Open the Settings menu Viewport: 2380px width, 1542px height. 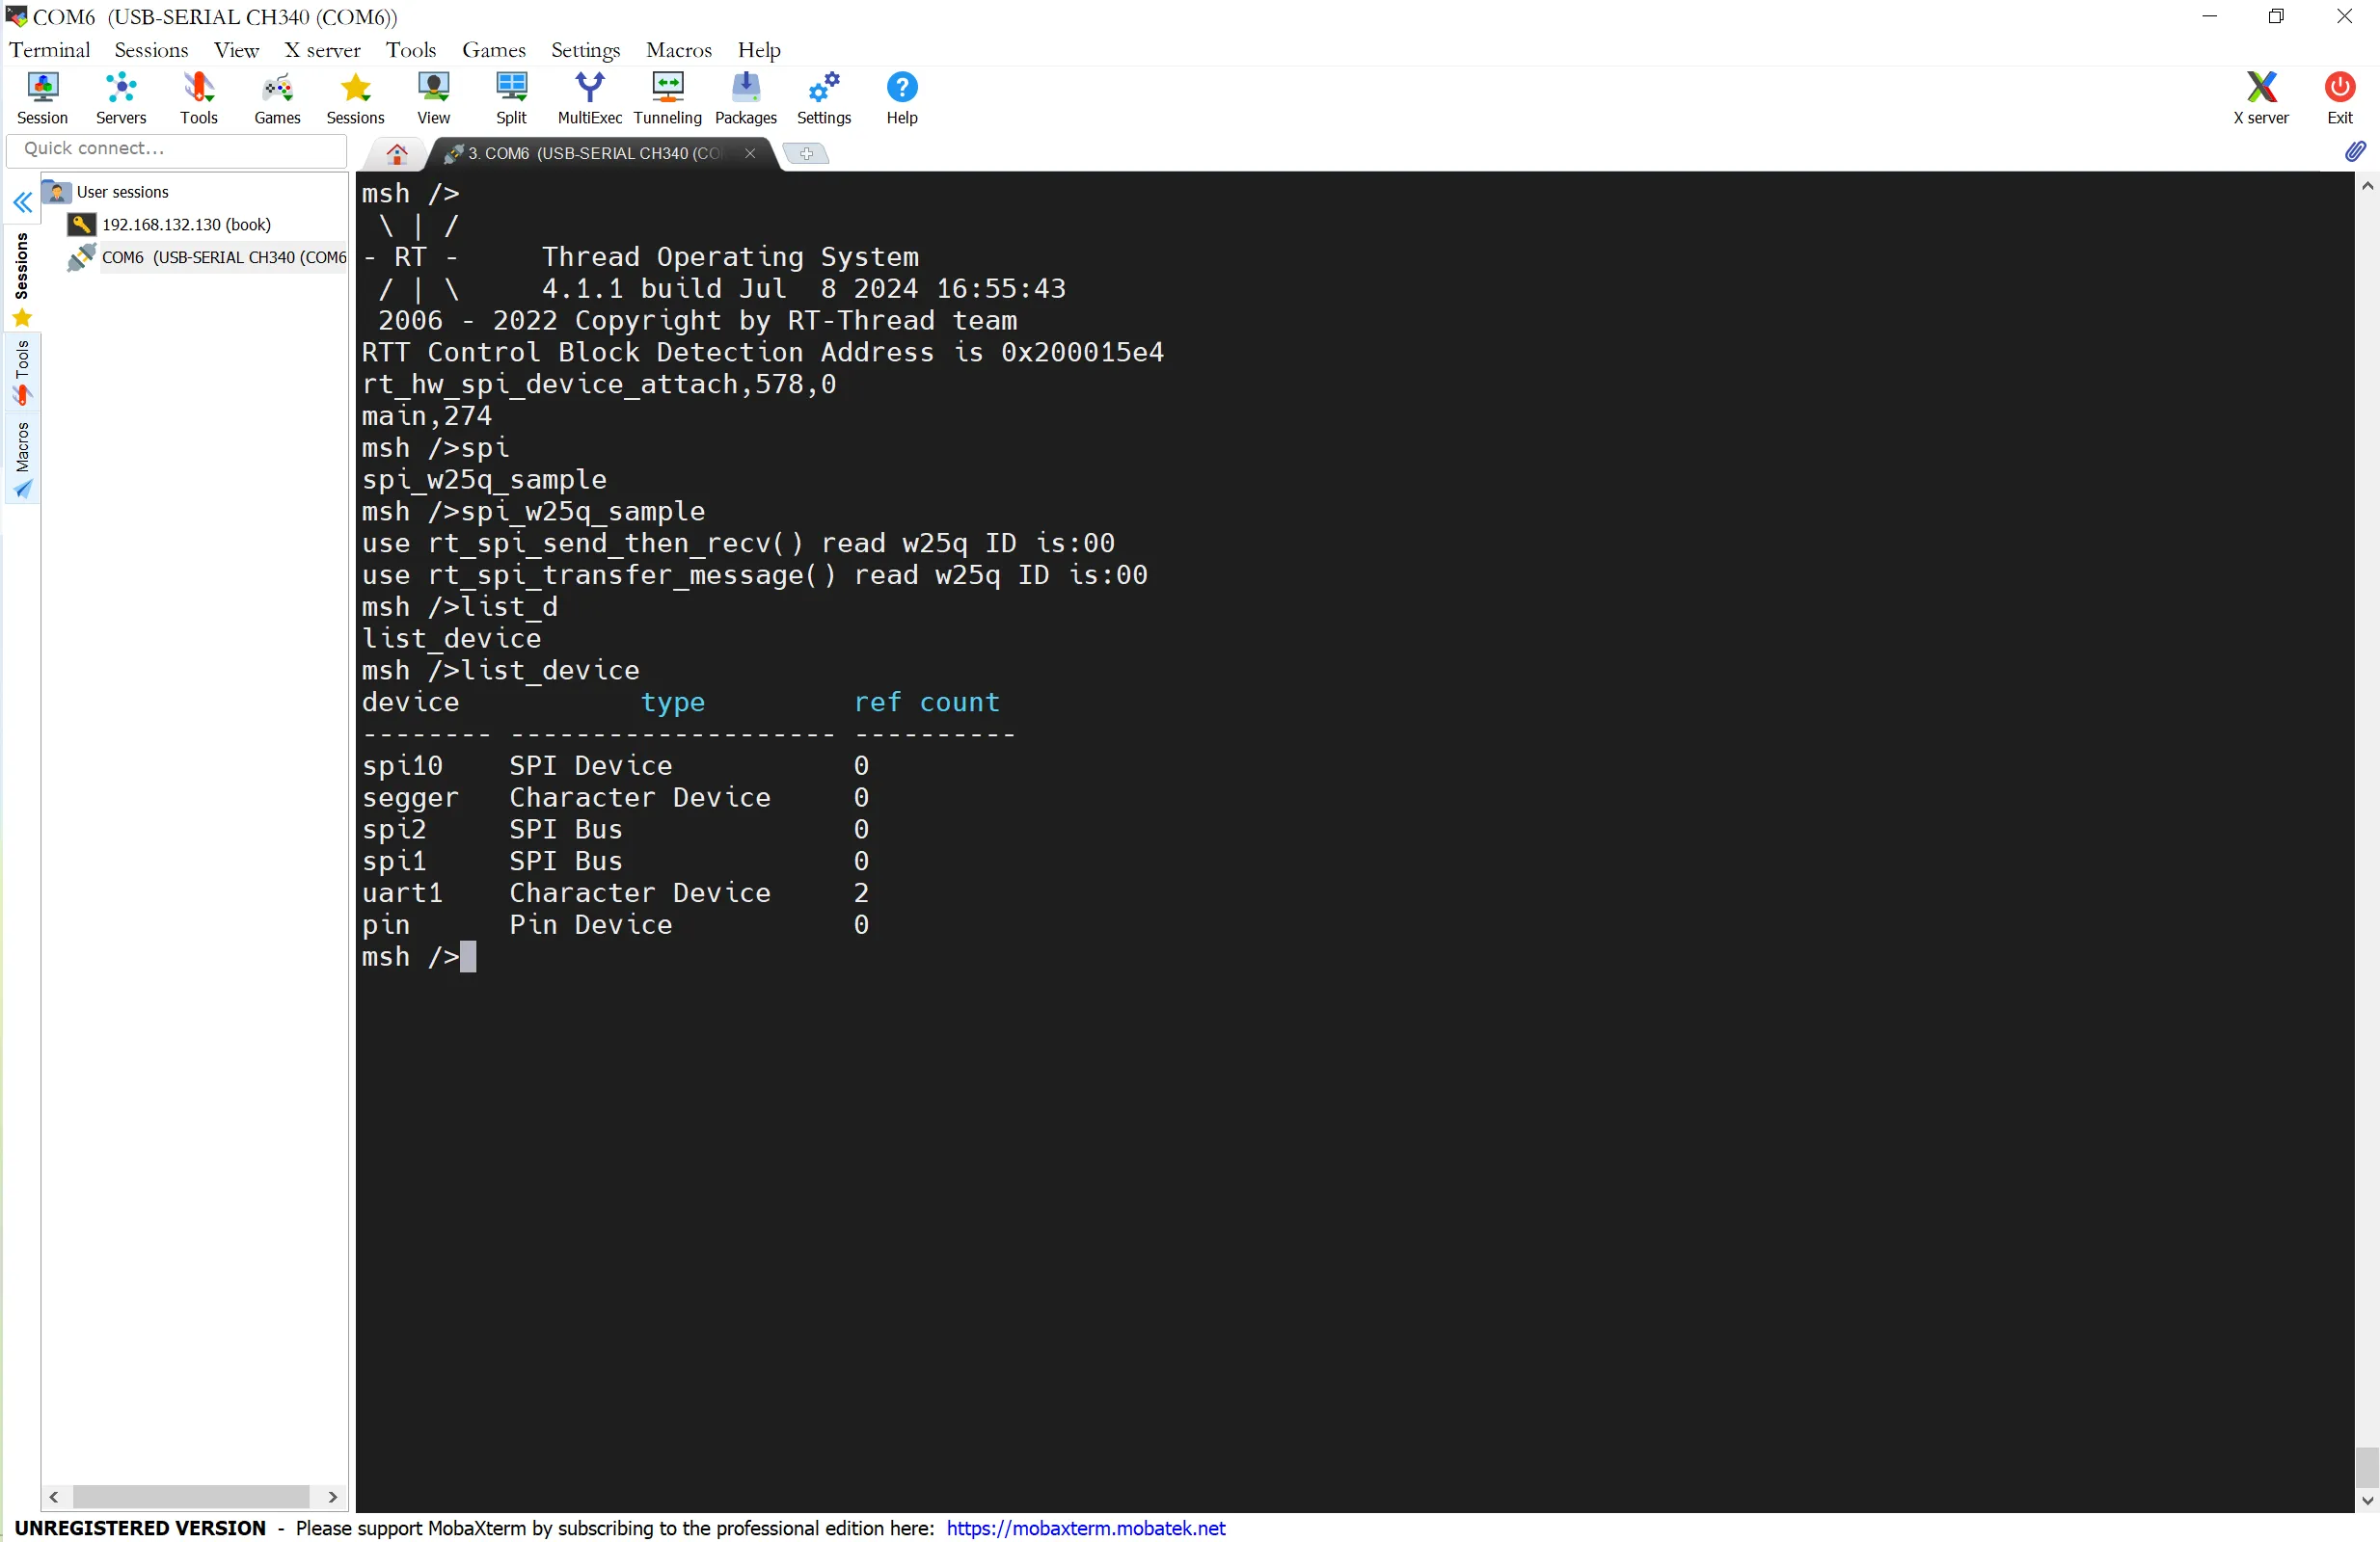click(585, 50)
